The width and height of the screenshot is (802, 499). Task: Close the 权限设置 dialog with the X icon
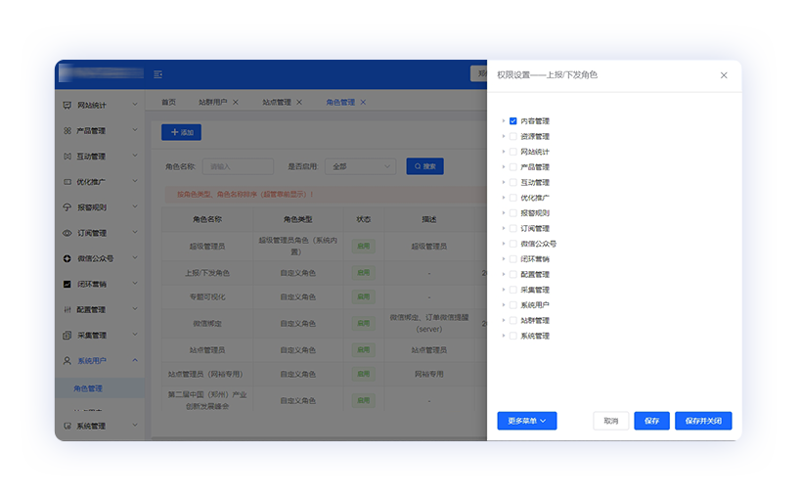tap(724, 75)
